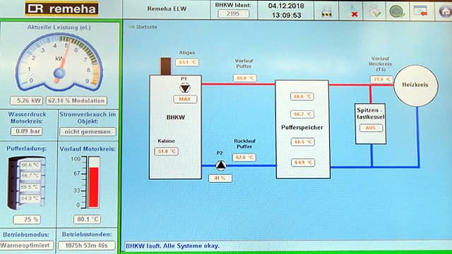Click the Kabine temperature value

tap(167, 152)
